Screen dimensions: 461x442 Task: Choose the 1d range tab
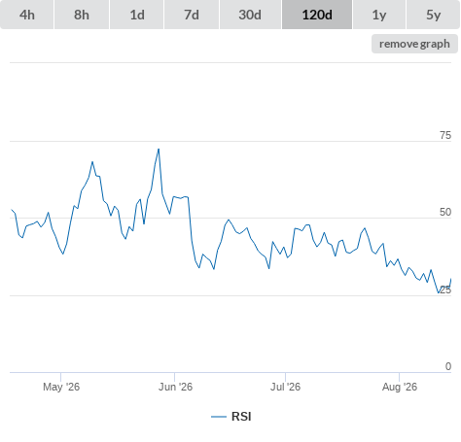coord(137,15)
